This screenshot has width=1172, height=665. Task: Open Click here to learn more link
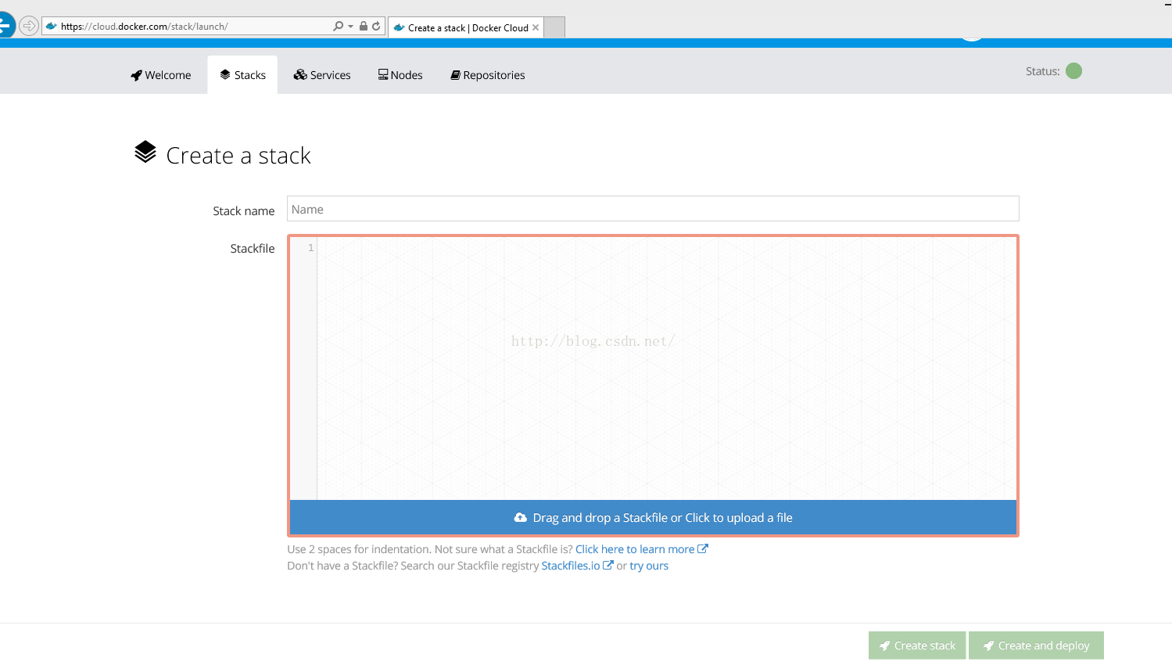click(641, 549)
